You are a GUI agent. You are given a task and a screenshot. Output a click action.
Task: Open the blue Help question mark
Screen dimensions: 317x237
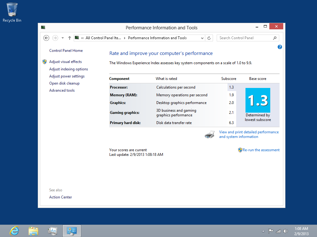tap(280, 47)
